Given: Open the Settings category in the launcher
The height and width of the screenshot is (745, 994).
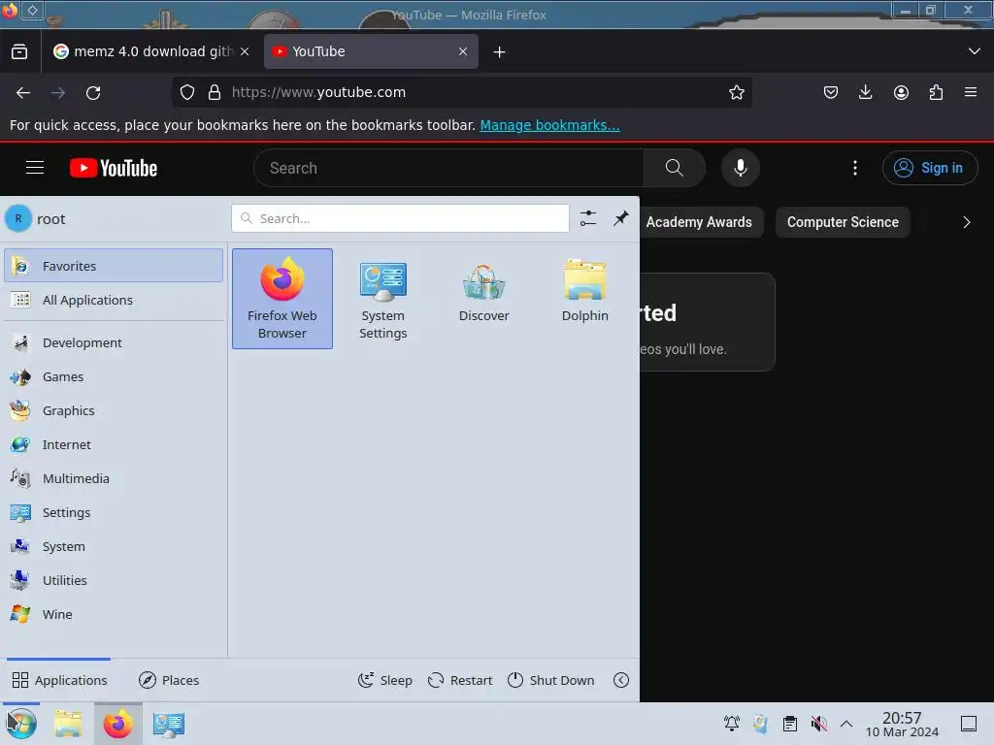Looking at the screenshot, I should pyautogui.click(x=114, y=512).
